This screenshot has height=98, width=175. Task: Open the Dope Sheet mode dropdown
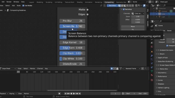click(8, 69)
